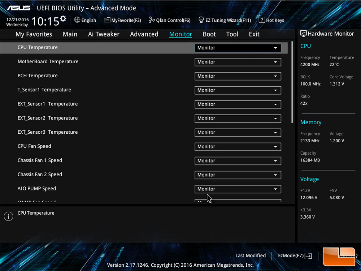361x271 pixels.
Task: Click the 42x ratio value
Action: tap(304, 103)
